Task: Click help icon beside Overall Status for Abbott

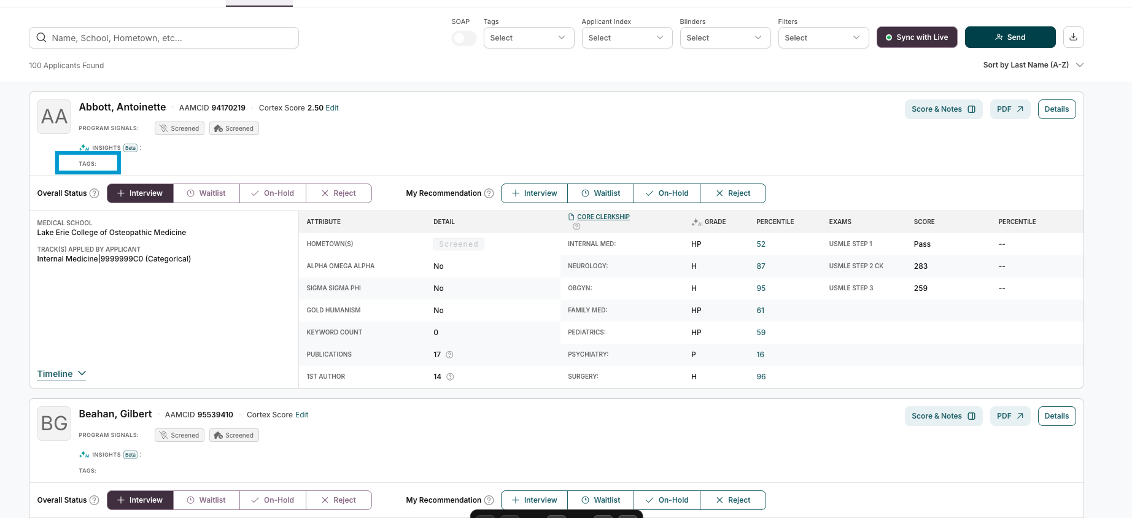Action: (95, 193)
